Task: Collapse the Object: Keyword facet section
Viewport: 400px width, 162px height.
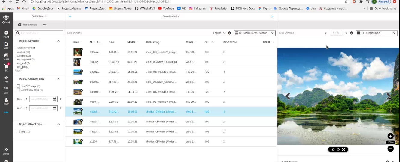Action: pyautogui.click(x=58, y=41)
